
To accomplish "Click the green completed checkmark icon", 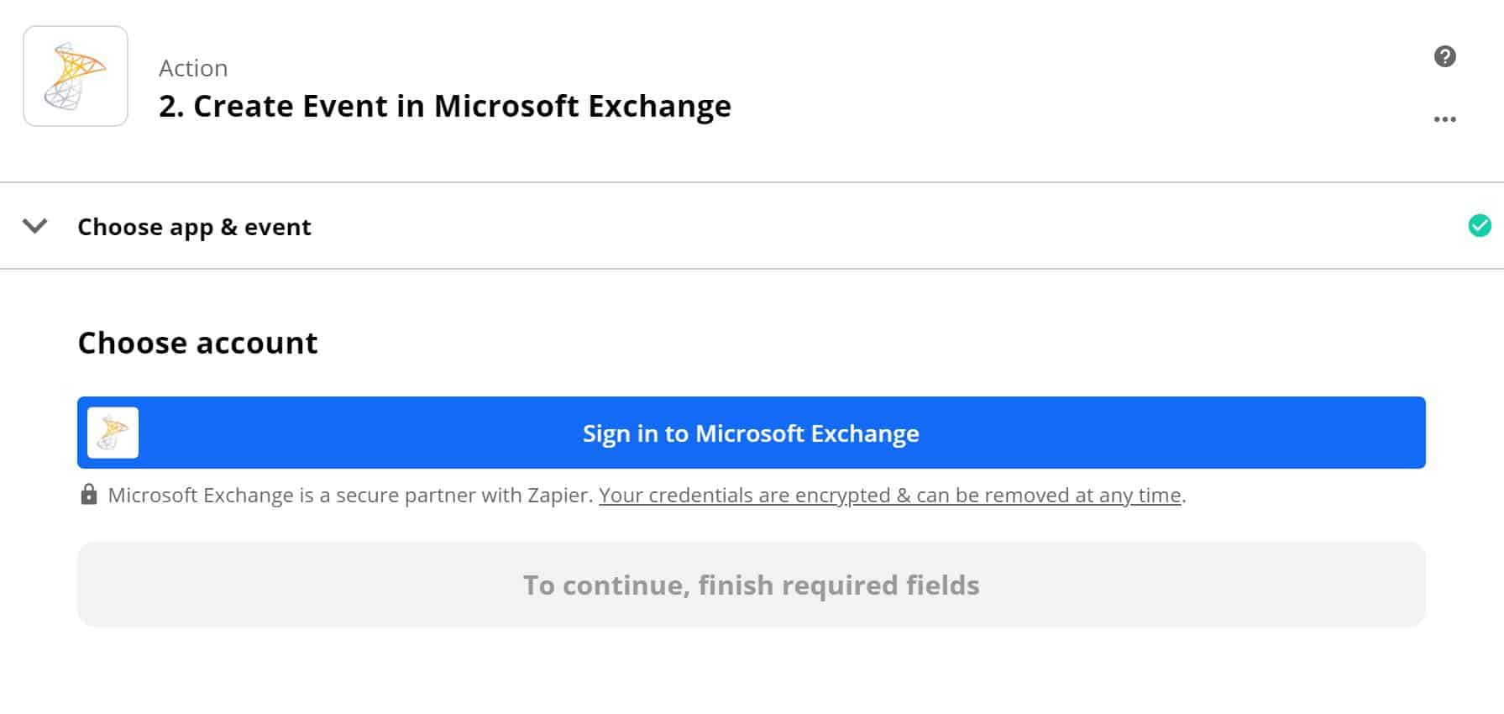I will [1480, 226].
